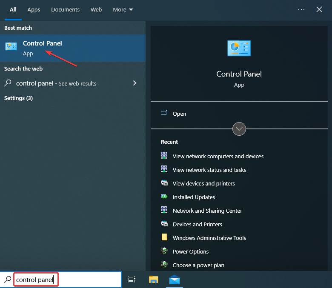Switch to the All tab
The image size is (332, 288).
[x=13, y=10]
